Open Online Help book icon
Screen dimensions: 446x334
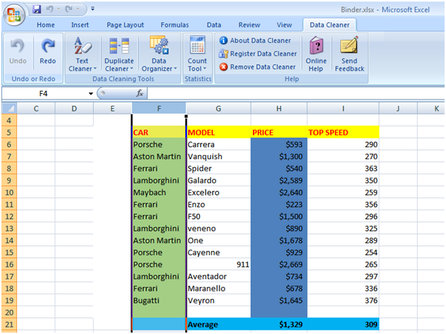click(x=316, y=45)
